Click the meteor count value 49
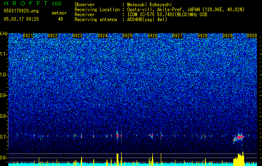262x166 pixels. (60, 19)
